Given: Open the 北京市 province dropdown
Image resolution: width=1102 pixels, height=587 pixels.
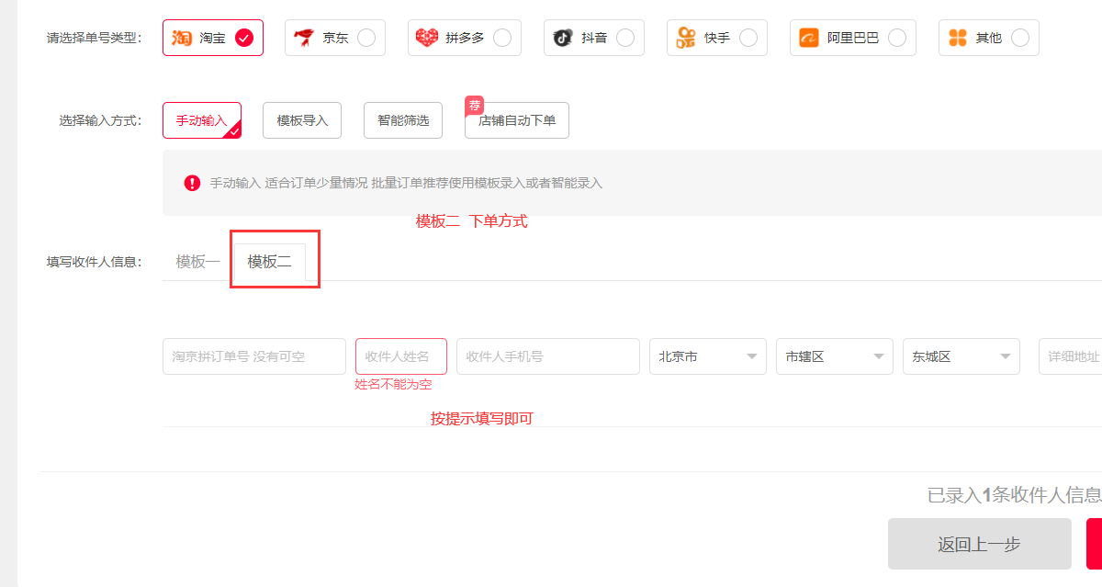Looking at the screenshot, I should click(x=707, y=356).
